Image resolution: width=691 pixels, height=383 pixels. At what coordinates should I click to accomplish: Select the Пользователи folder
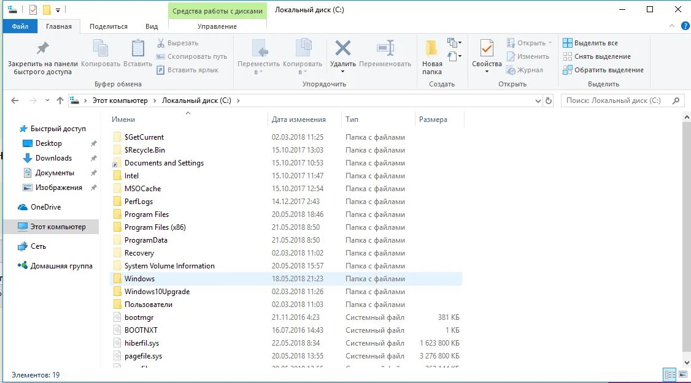click(x=148, y=304)
